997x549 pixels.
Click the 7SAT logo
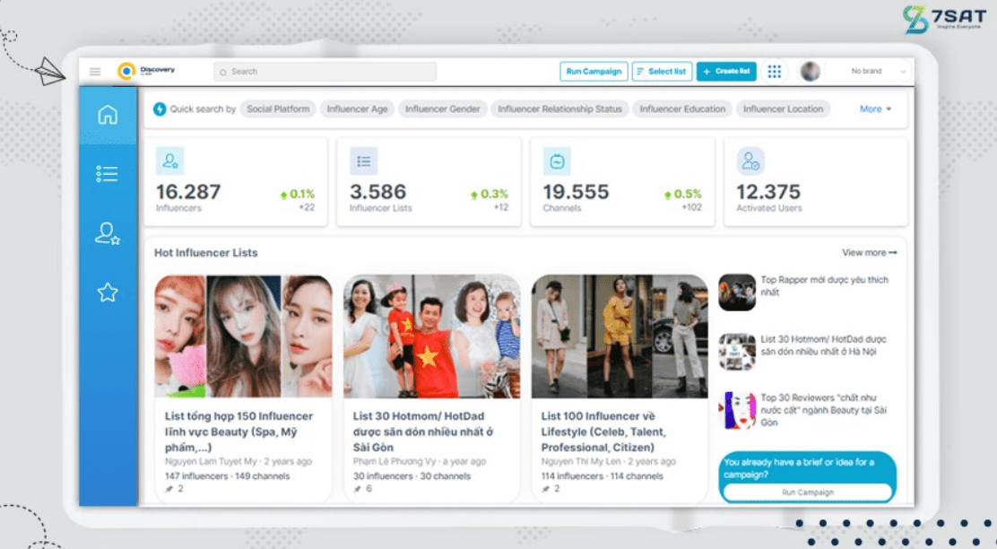click(x=944, y=19)
